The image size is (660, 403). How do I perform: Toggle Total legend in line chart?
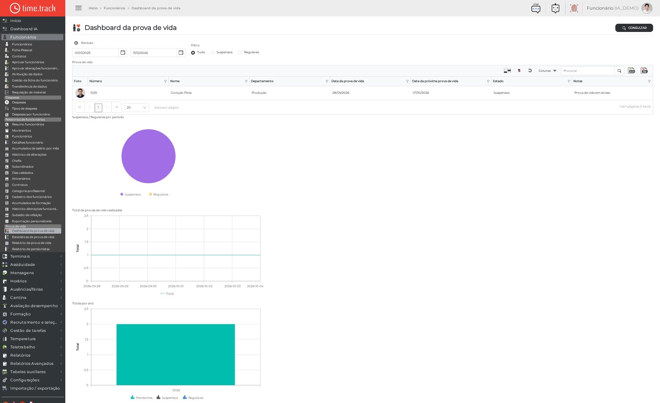[x=167, y=294]
